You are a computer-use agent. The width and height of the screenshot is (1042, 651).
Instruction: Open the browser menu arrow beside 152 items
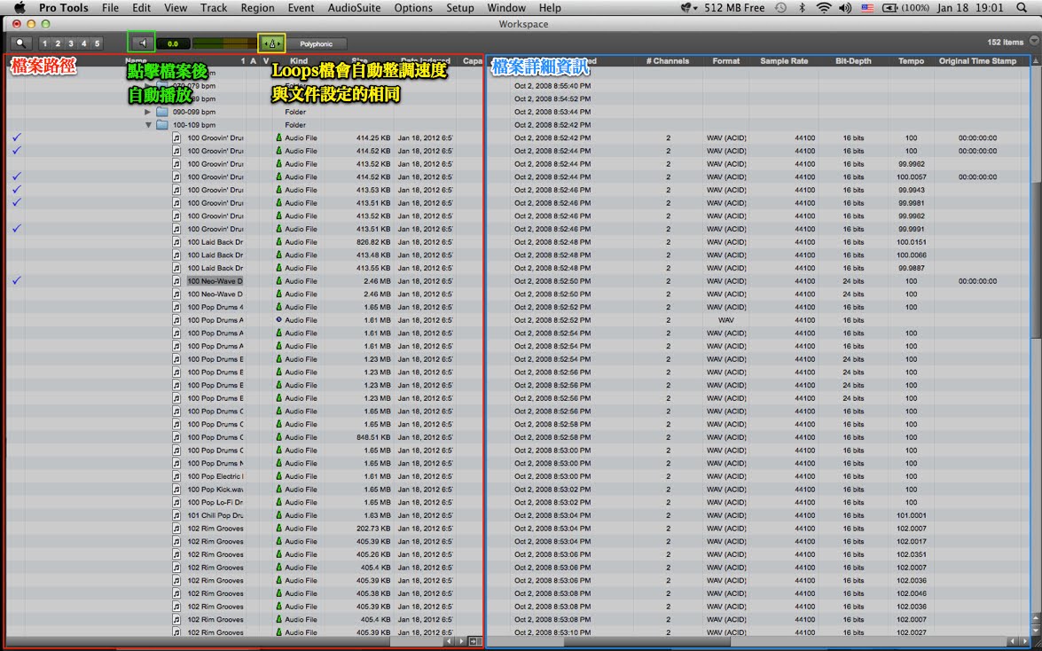1034,41
